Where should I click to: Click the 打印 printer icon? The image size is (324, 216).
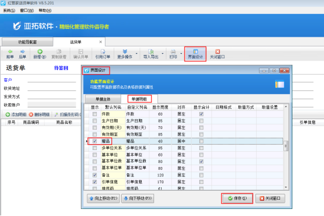pos(173,52)
